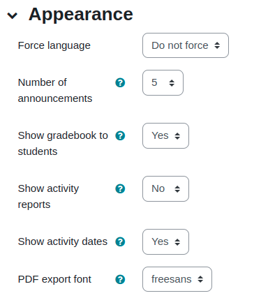Click the Appearance section heading
The height and width of the screenshot is (298, 268).
click(81, 15)
